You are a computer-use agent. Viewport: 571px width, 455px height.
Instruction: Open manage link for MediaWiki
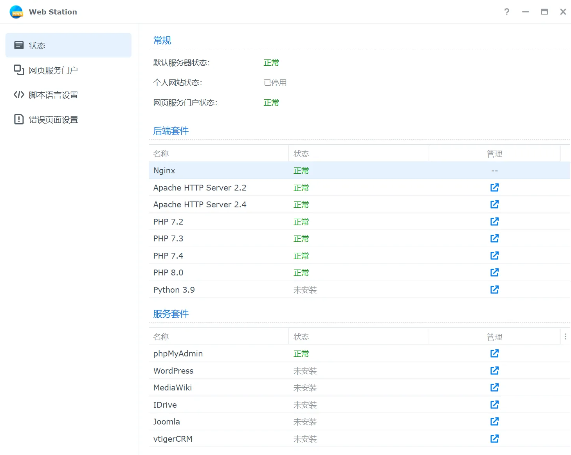[x=494, y=387]
